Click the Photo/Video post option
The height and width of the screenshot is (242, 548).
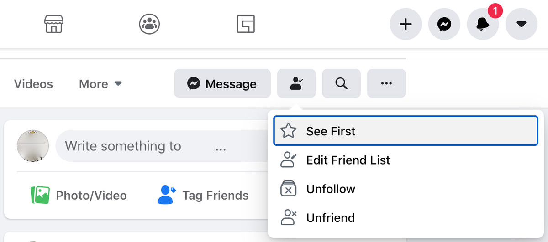click(79, 196)
